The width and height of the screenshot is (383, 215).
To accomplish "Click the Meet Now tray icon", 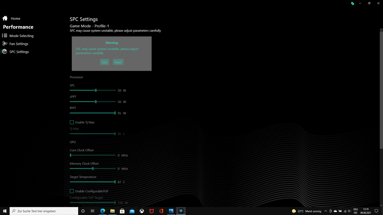I will (x=330, y=211).
